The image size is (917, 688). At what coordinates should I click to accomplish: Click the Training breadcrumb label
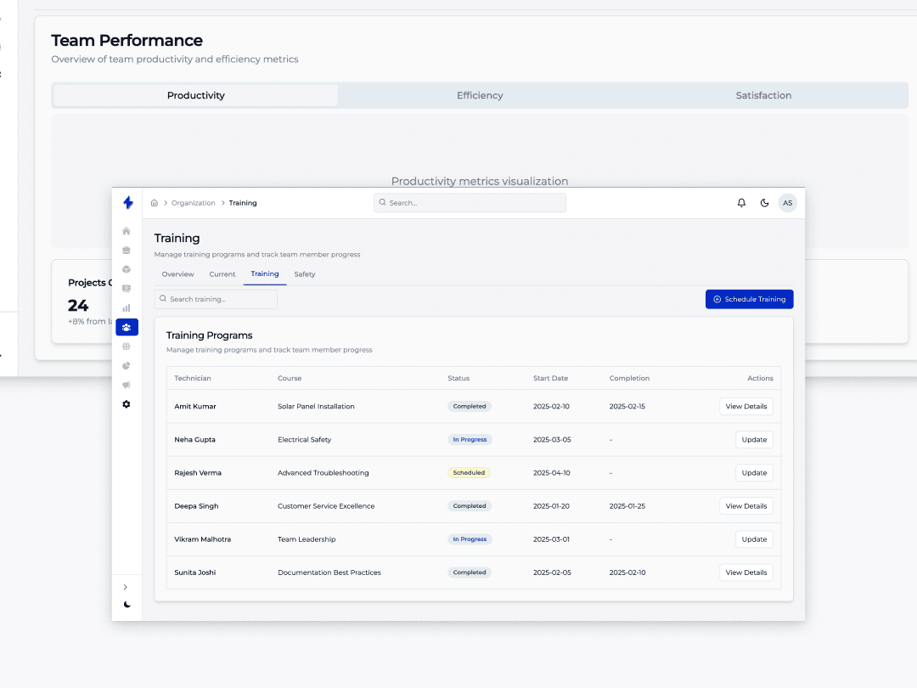tap(243, 203)
